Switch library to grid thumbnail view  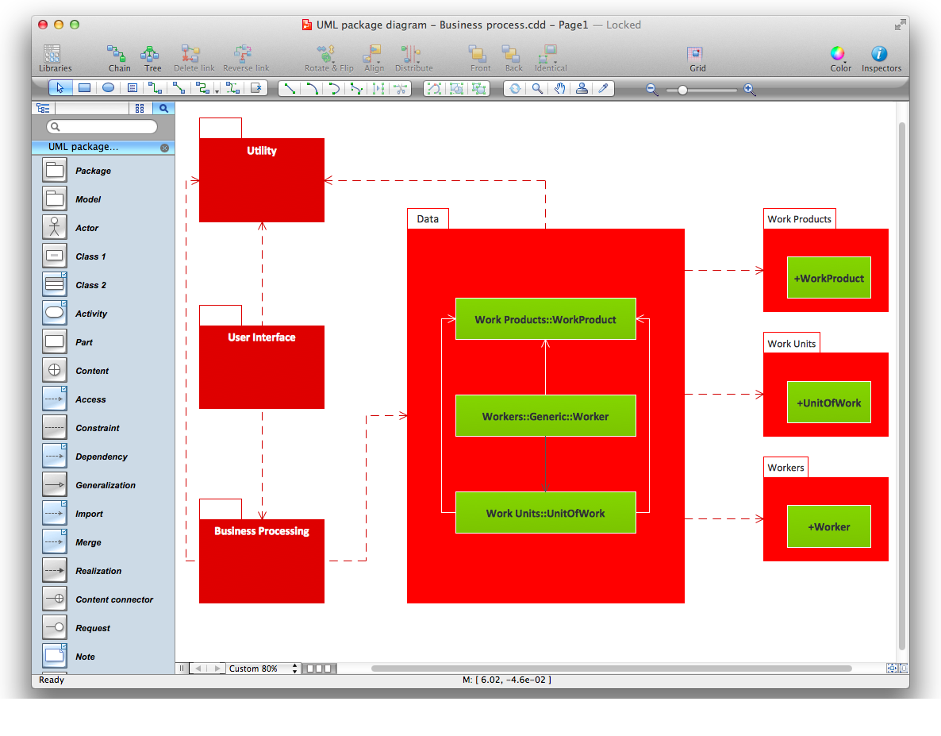[x=140, y=109]
